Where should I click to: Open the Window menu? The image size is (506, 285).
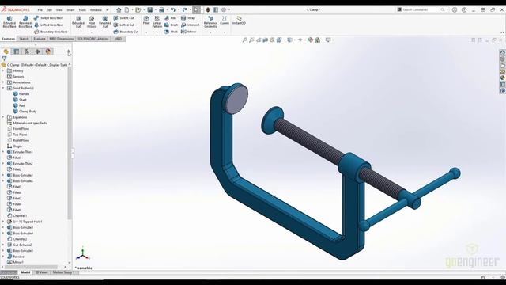click(96, 10)
